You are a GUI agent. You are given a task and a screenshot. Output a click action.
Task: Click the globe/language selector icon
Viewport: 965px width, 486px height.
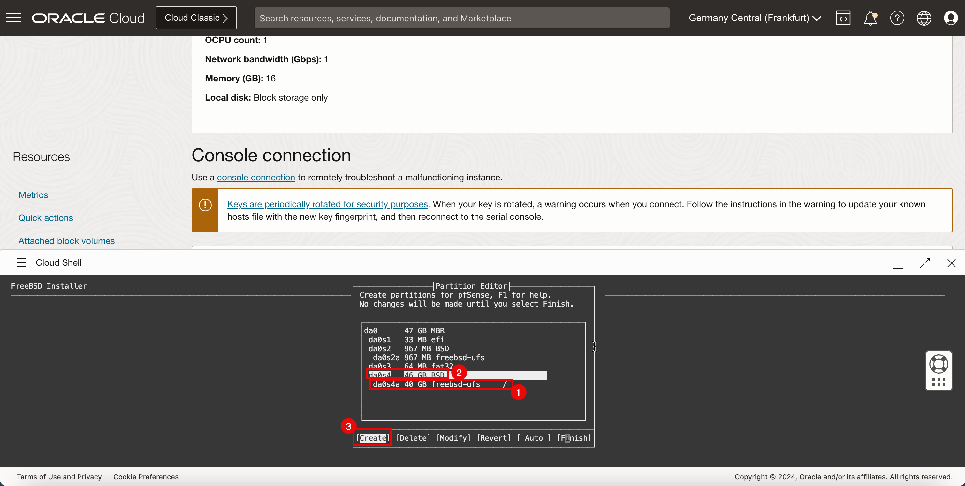(x=924, y=18)
